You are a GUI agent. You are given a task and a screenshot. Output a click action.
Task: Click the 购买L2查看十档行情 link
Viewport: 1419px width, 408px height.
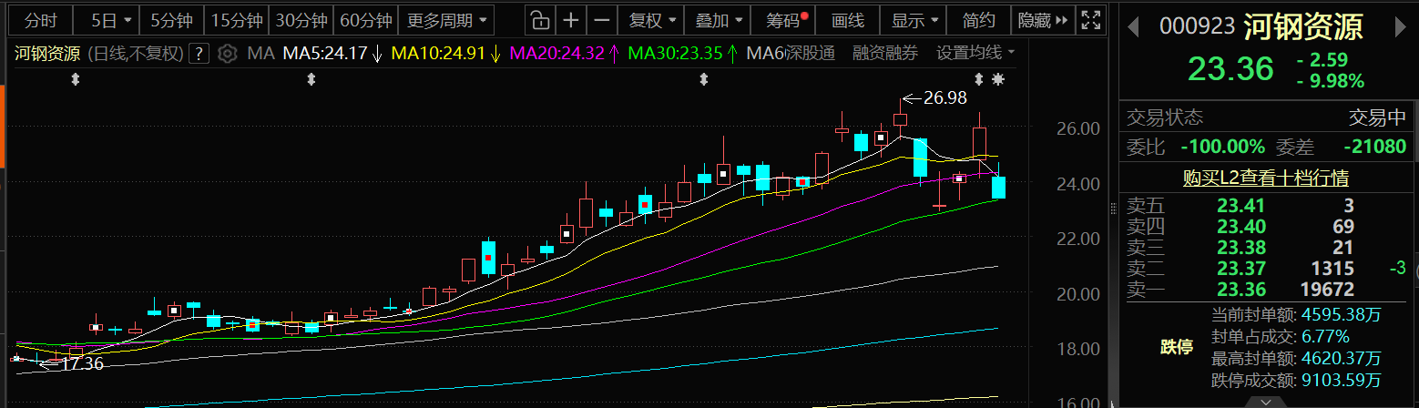[1266, 178]
